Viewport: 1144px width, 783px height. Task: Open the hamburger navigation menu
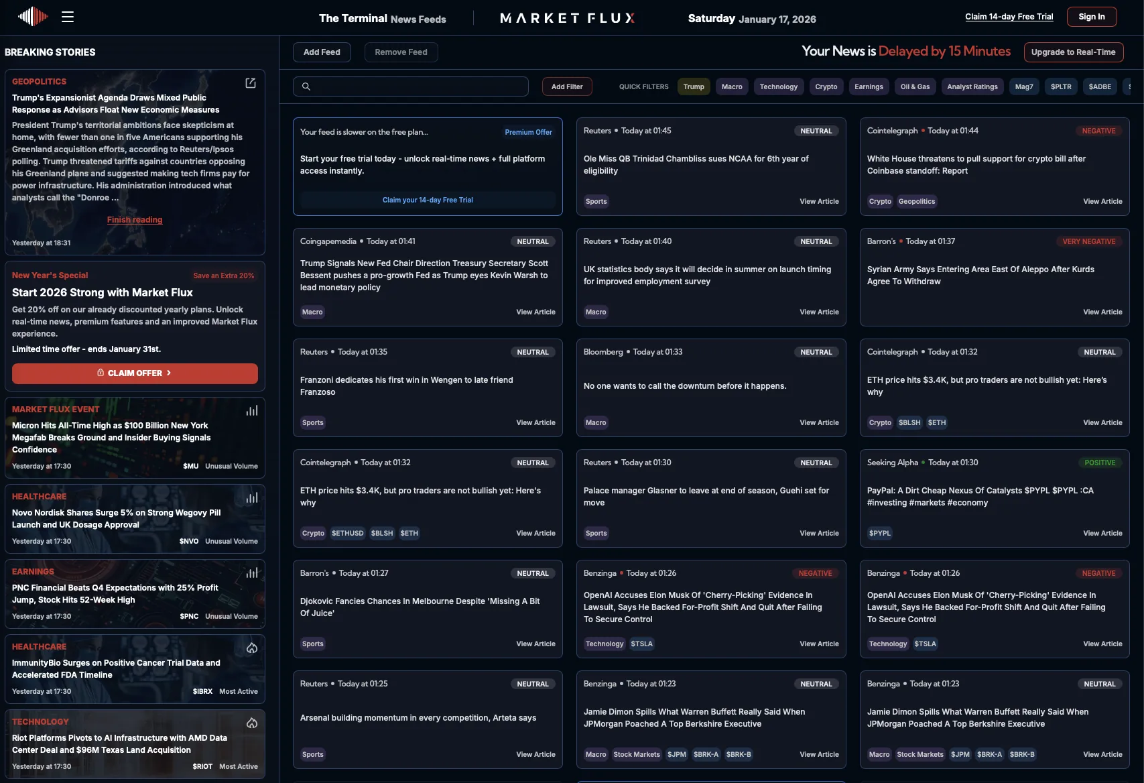68,17
